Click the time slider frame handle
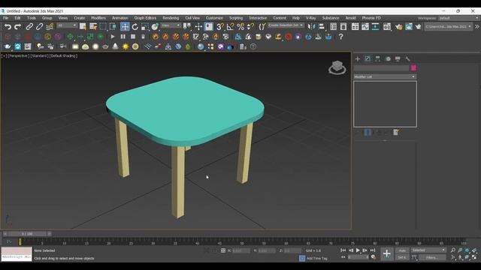Image resolution: width=481 pixels, height=270 pixels. (27, 234)
